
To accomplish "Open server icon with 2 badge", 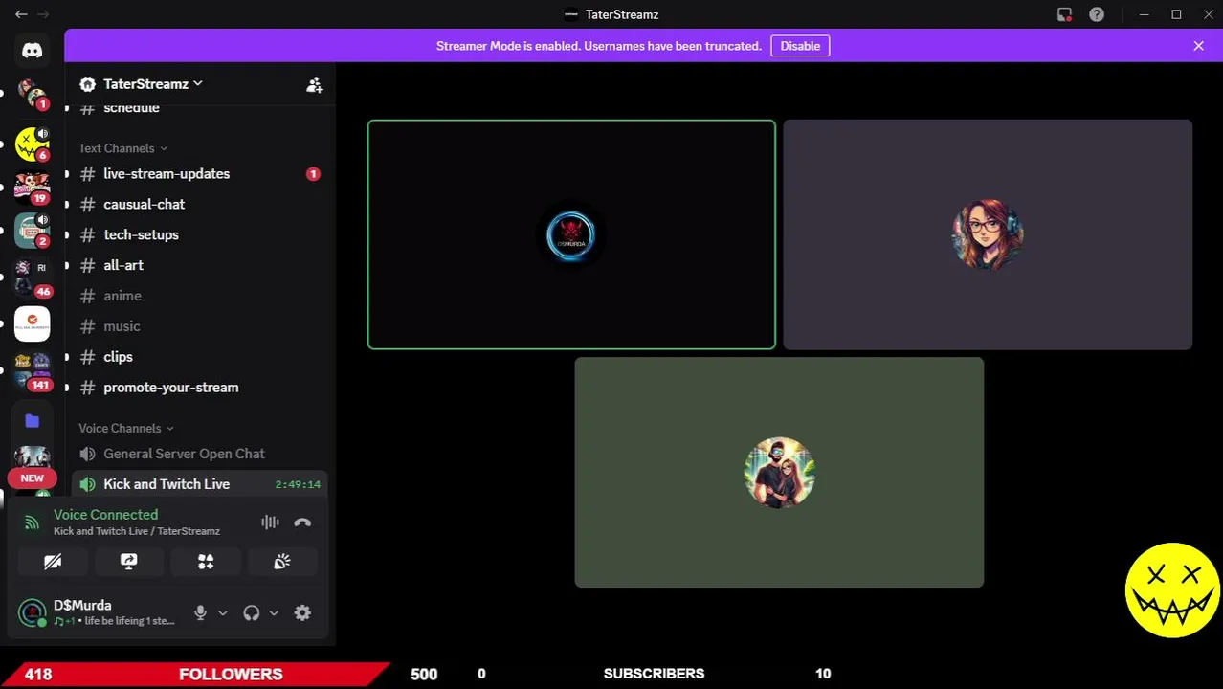I will [32, 232].
